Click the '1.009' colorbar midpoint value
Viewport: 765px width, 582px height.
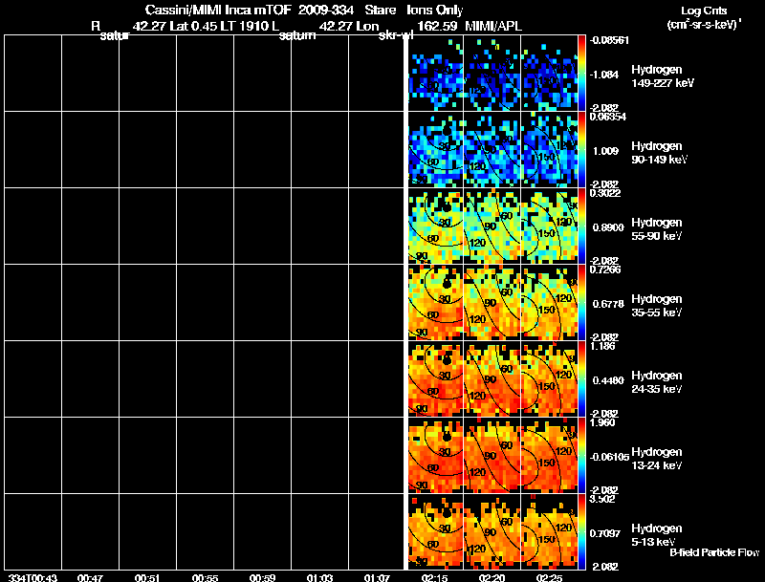[606, 151]
